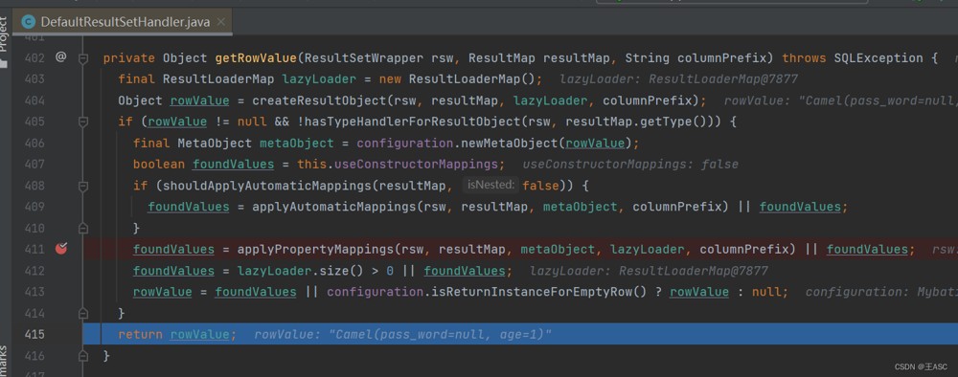Click the boolean keyword on line 407
This screenshot has width=958, height=377.
[x=159, y=164]
